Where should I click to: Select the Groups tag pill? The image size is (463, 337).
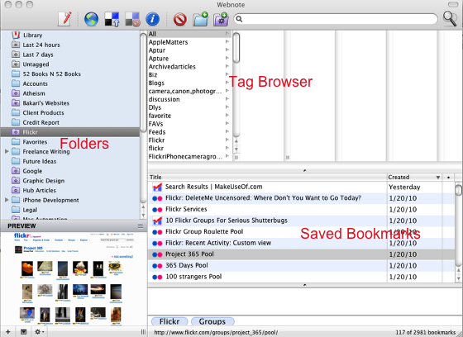click(212, 321)
